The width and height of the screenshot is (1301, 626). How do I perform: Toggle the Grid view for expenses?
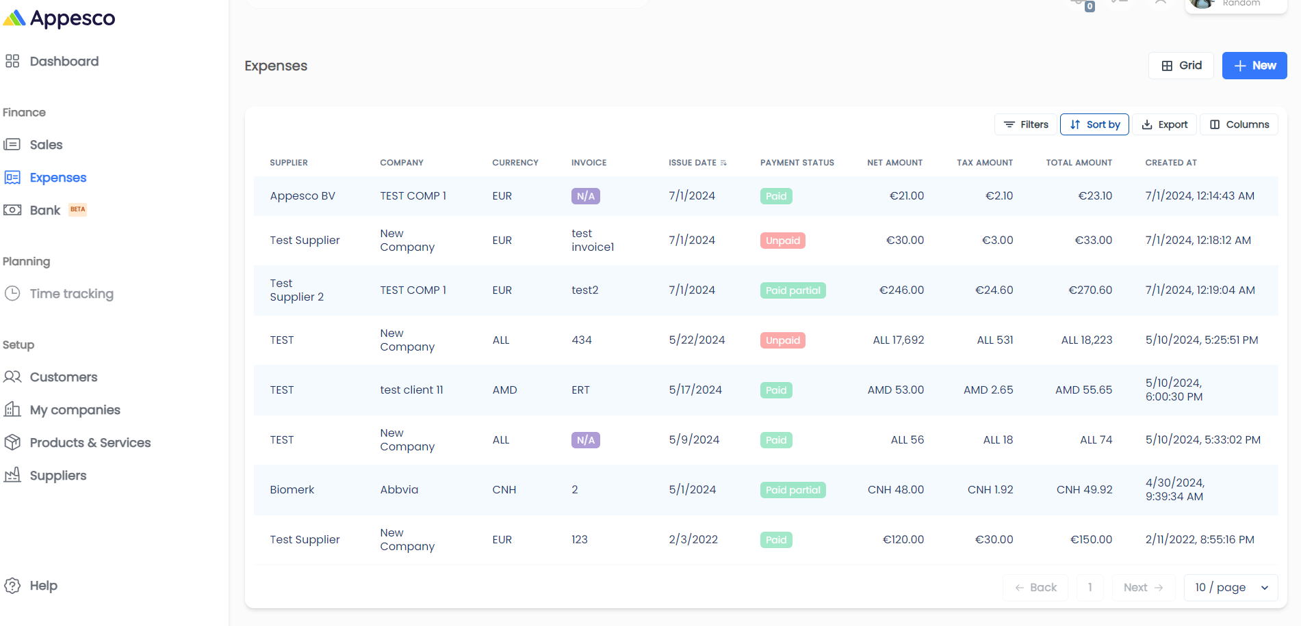click(x=1181, y=65)
